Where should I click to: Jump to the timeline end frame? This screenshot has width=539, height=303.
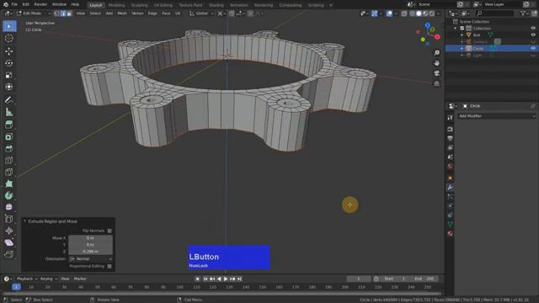(239, 279)
